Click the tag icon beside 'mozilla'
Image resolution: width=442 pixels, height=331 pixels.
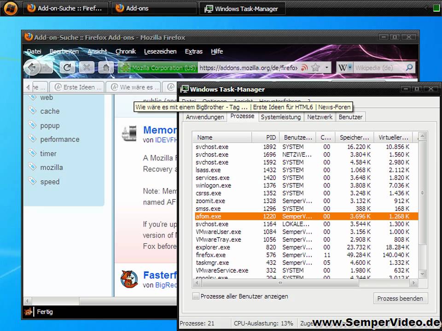point(32,167)
